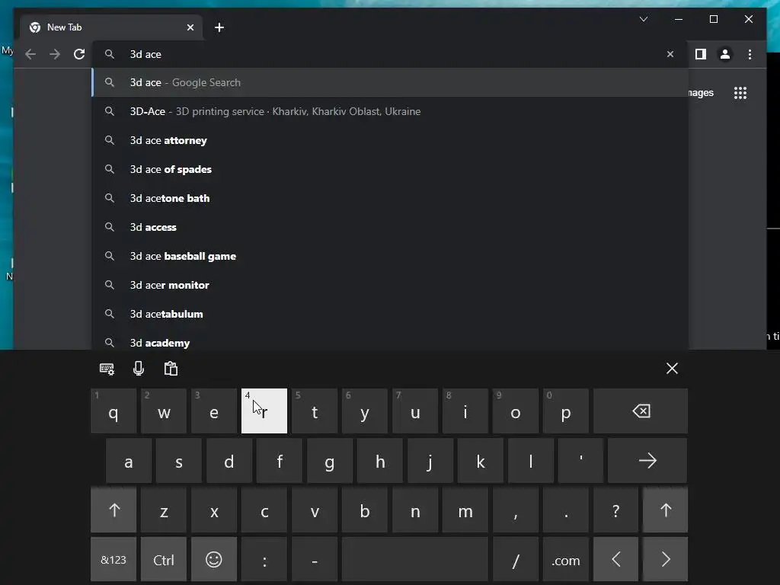This screenshot has width=780, height=585.
Task: Select '3d acetone bath' suggestion
Action: 391,198
